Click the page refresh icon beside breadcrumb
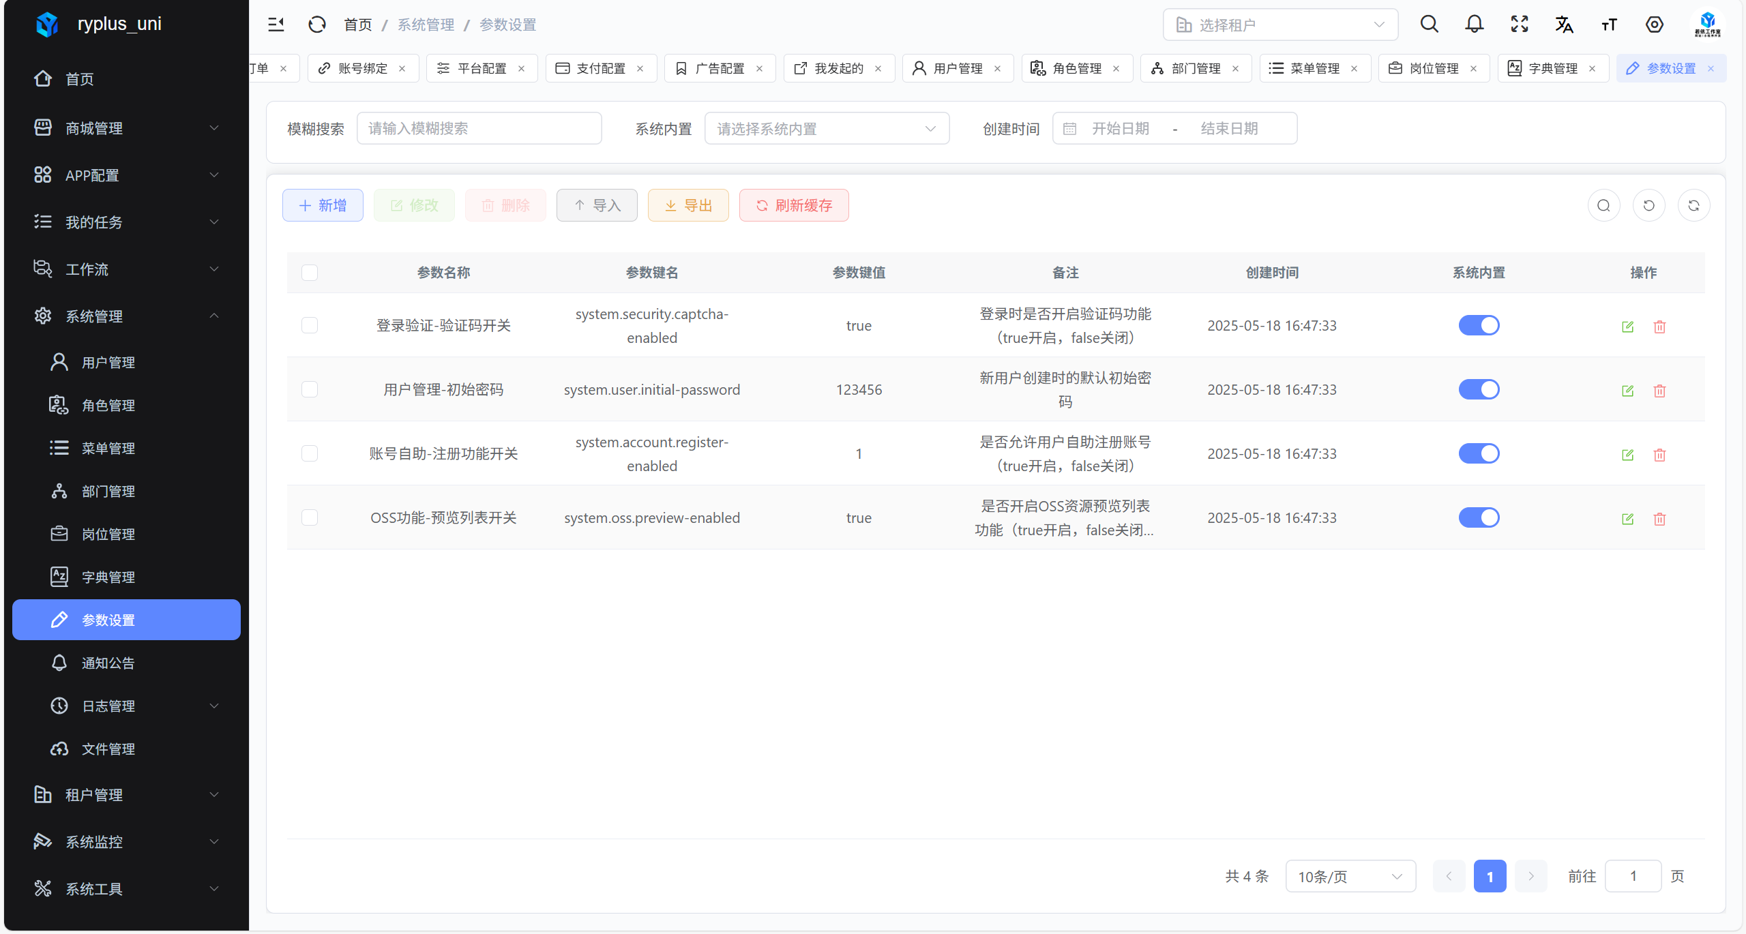The height and width of the screenshot is (934, 1746). 316,25
